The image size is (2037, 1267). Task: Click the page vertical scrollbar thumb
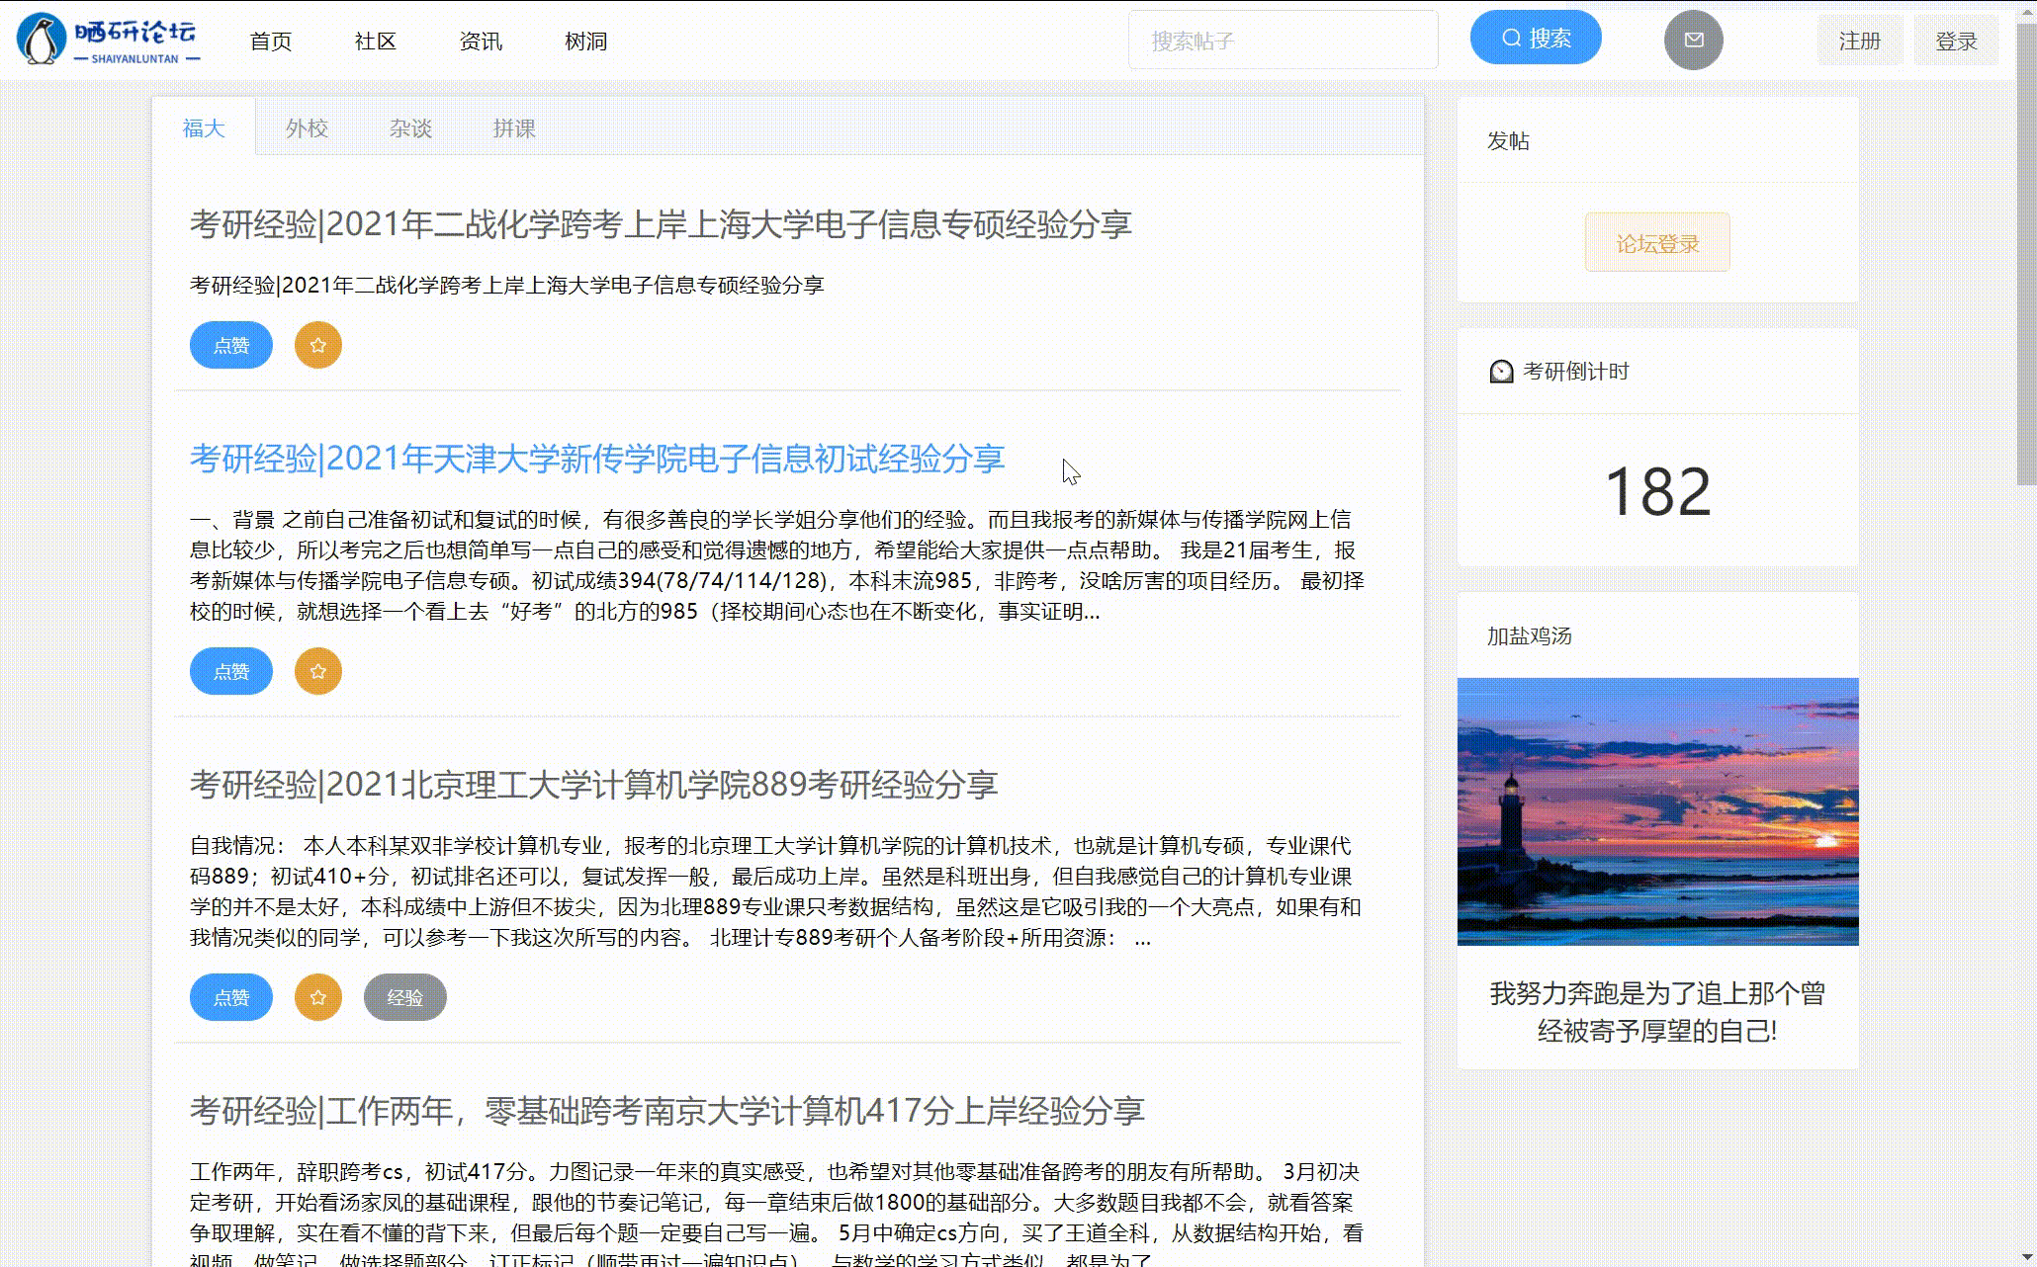coord(2026,255)
